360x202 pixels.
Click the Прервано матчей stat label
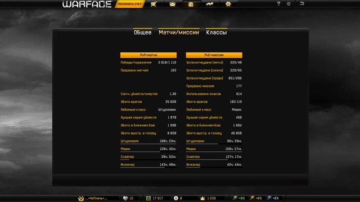pos(134,70)
